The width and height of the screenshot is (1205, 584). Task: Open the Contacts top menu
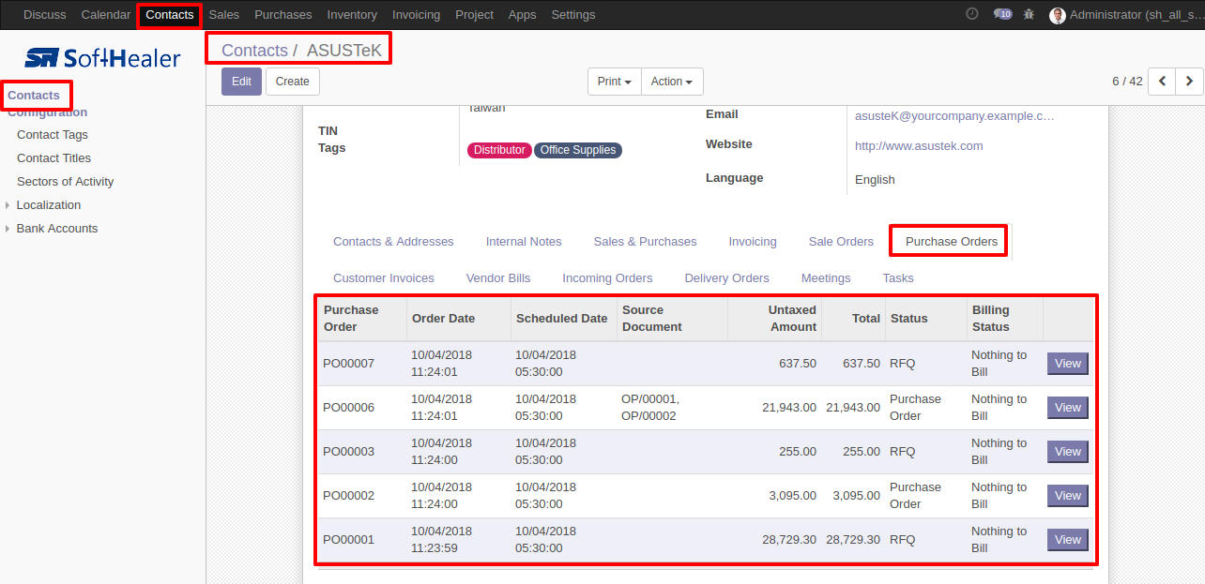tap(170, 15)
